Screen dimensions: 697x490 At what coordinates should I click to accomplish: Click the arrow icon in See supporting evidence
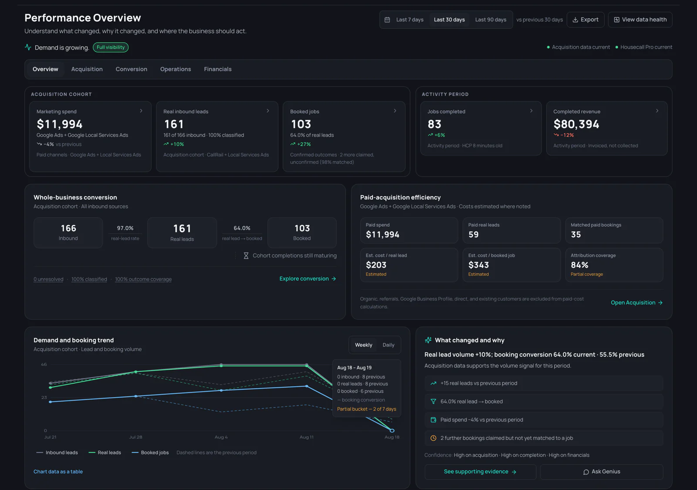514,472
